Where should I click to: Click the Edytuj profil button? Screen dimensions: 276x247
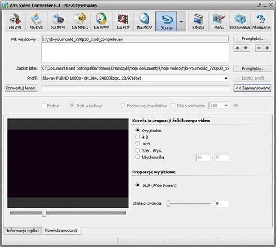click(252, 78)
